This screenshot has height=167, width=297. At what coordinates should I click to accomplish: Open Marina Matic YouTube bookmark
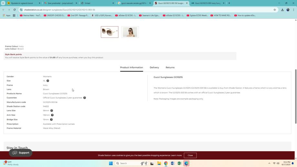click(x=30, y=15)
